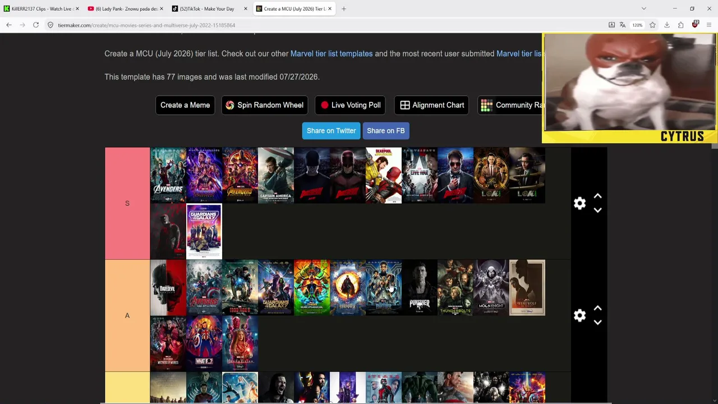Pick the What If...? poster
Viewport: 718px width, 404px height.
coord(204,343)
